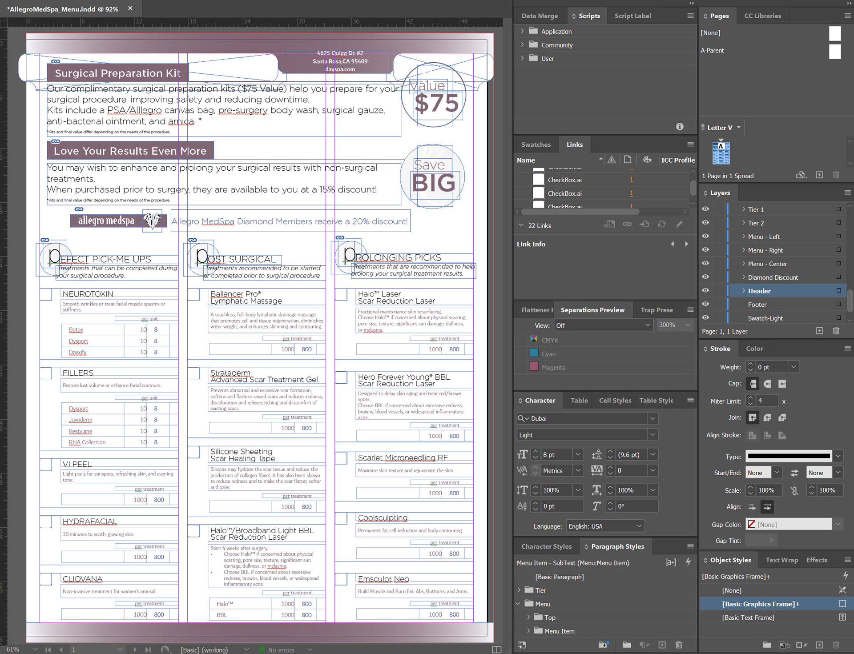Switch to the Data Merge tab

point(540,16)
